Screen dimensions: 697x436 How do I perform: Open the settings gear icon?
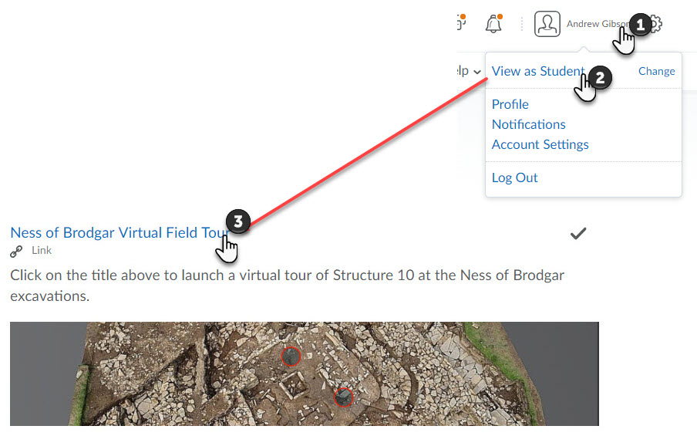[657, 24]
